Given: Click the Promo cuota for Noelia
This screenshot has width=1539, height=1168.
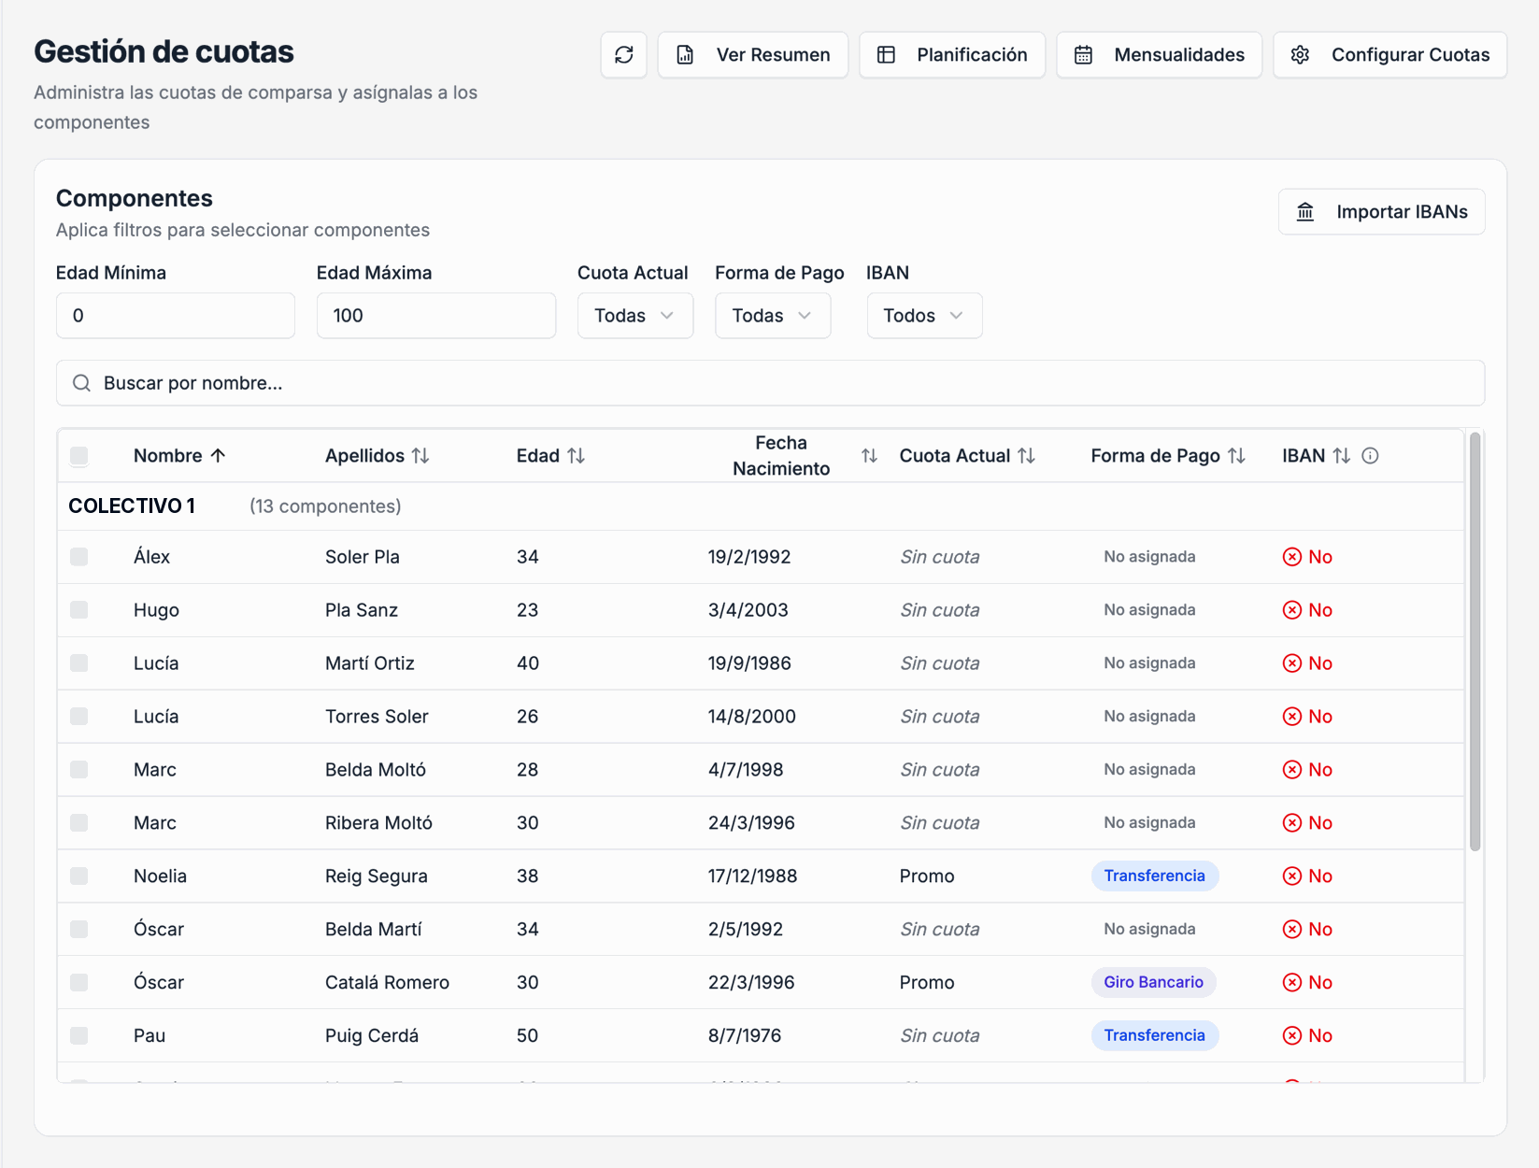Looking at the screenshot, I should [927, 876].
